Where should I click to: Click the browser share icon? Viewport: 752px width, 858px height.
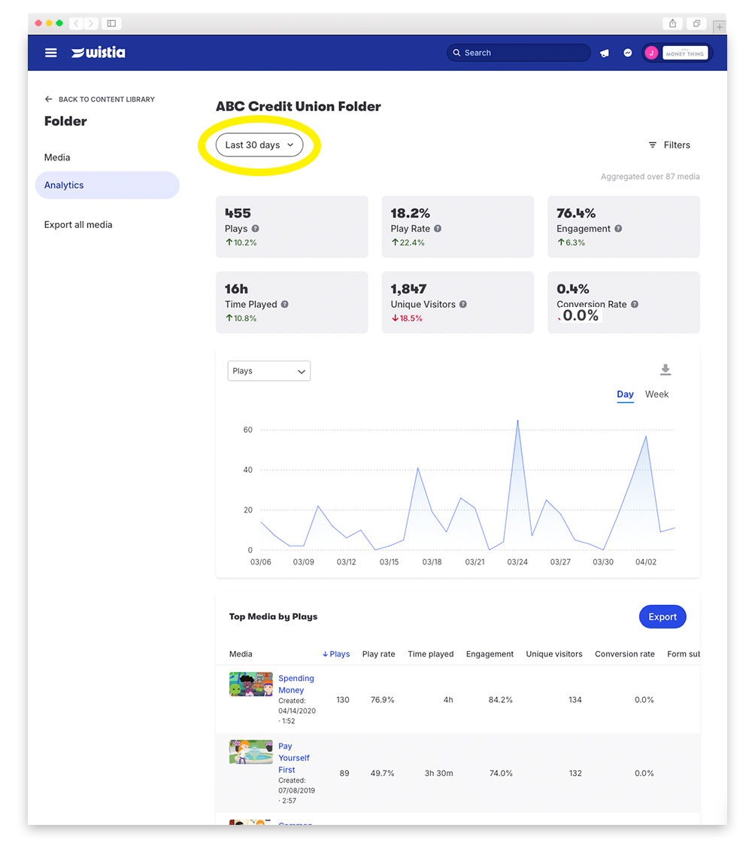(673, 23)
